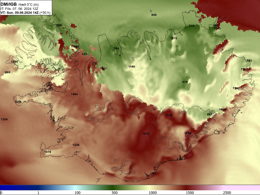Click the 100 label on the color scale
Viewport: 260px width, 195px height.
click(x=77, y=193)
